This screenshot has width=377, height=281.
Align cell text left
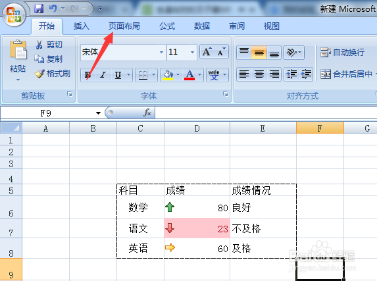pyautogui.click(x=244, y=74)
